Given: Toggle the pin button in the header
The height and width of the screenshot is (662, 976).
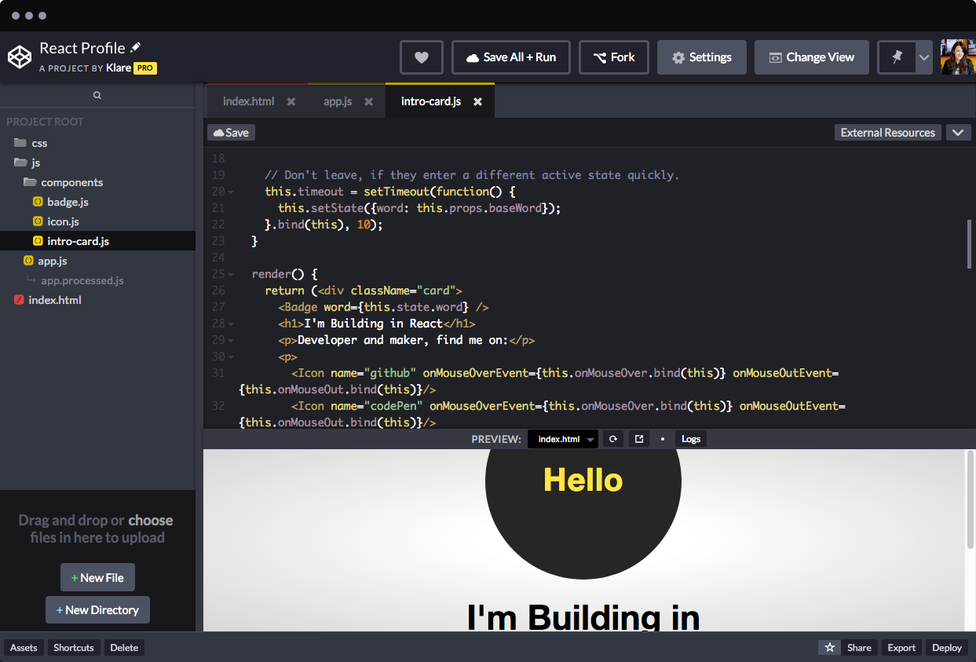Looking at the screenshot, I should [897, 57].
